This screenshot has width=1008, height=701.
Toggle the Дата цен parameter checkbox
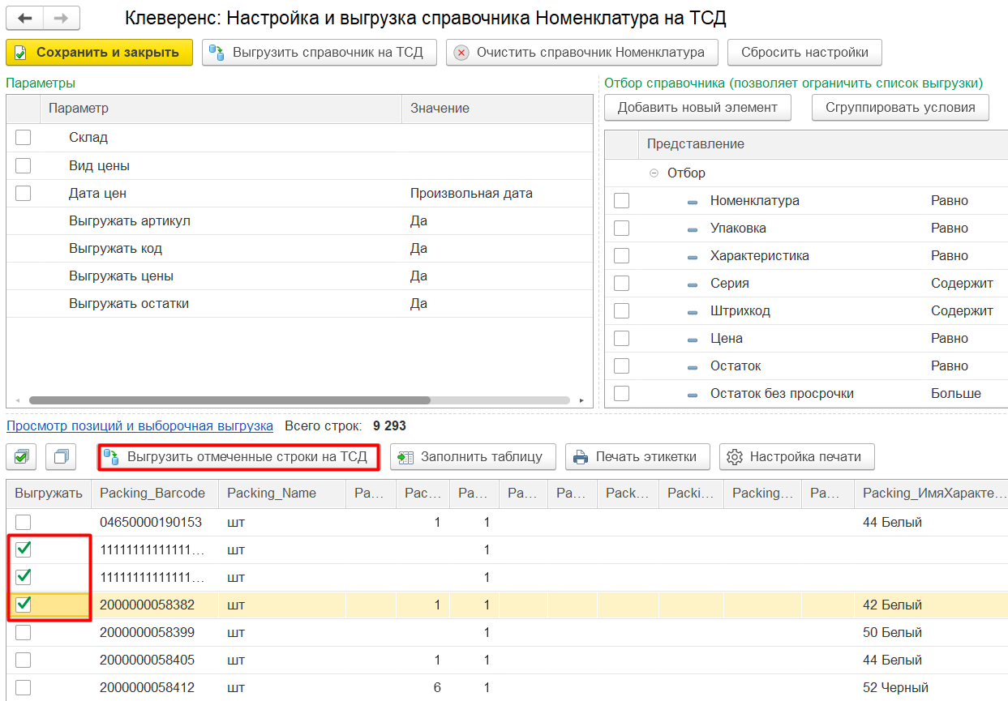(23, 193)
